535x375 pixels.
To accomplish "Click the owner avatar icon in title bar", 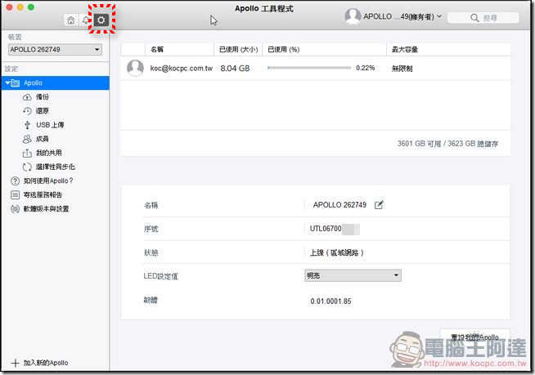I will (353, 16).
